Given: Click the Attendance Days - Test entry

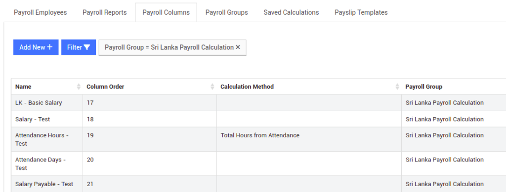Looking at the screenshot, I should (41, 164).
